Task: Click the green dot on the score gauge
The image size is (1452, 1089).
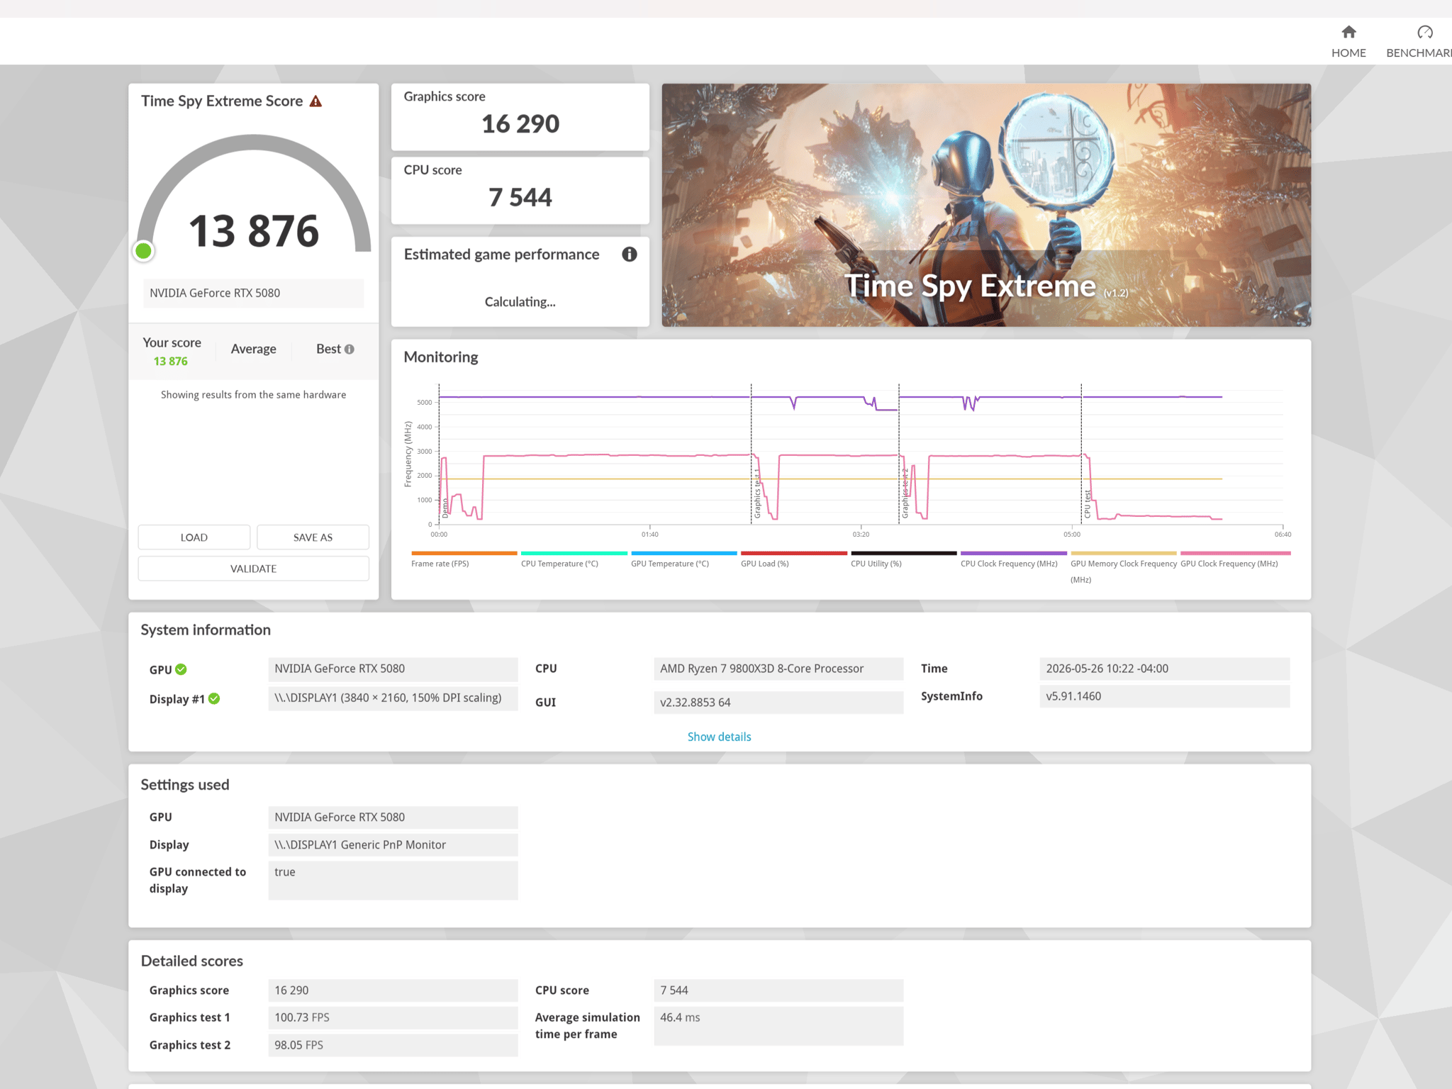Action: 143,250
